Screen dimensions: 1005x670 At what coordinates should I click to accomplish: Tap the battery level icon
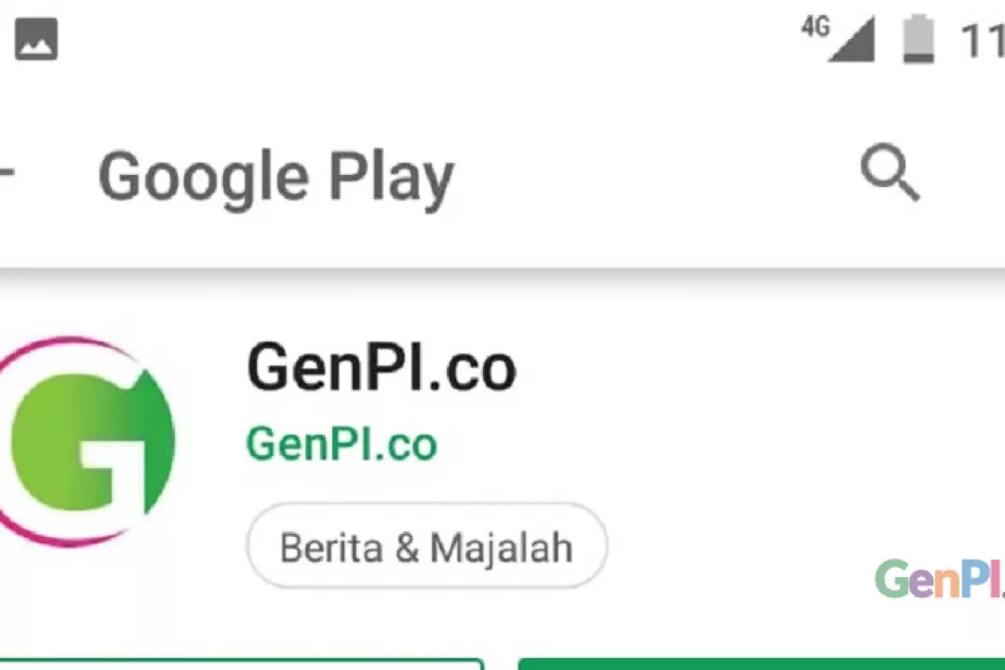coord(918,39)
